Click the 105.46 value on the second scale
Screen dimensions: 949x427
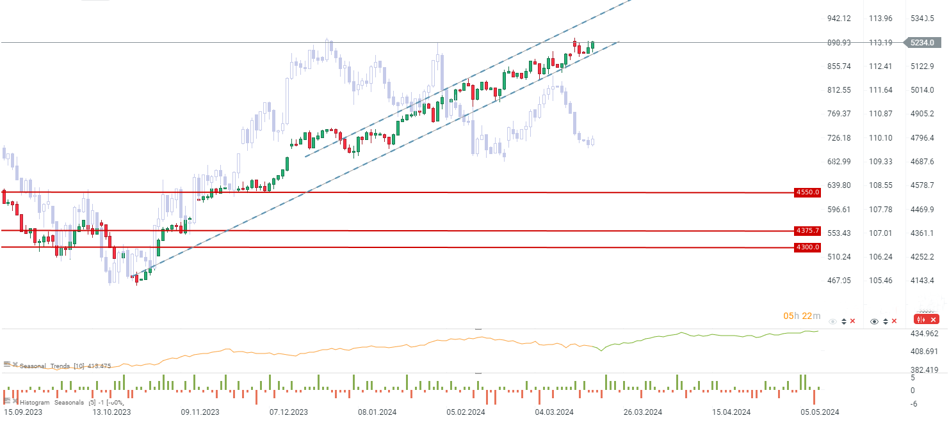[x=880, y=281]
